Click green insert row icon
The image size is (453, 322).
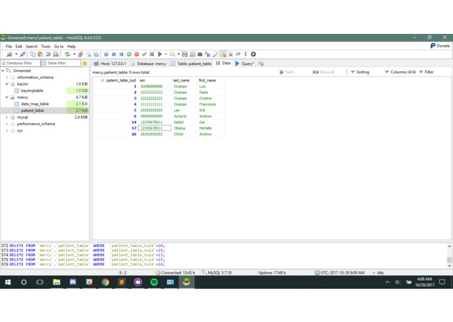(x=129, y=54)
